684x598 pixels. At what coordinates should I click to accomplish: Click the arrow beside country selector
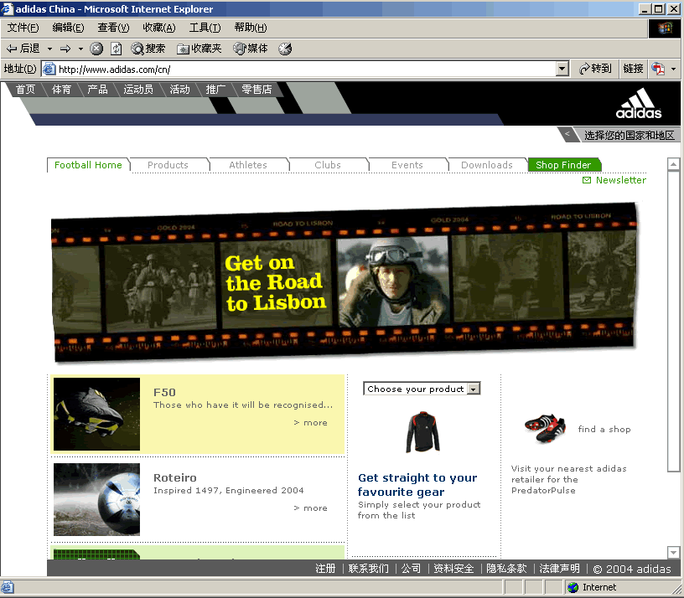click(567, 134)
